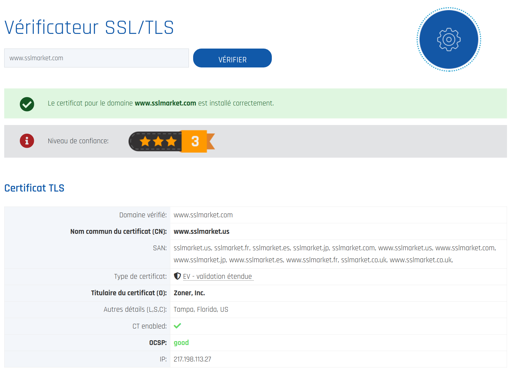Click the gear icon in blue circle
The image size is (513, 372).
pos(449,40)
